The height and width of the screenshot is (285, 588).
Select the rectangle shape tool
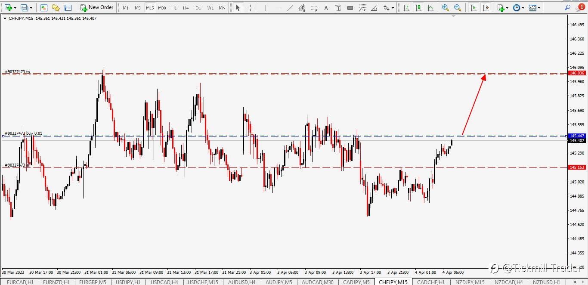[350, 8]
